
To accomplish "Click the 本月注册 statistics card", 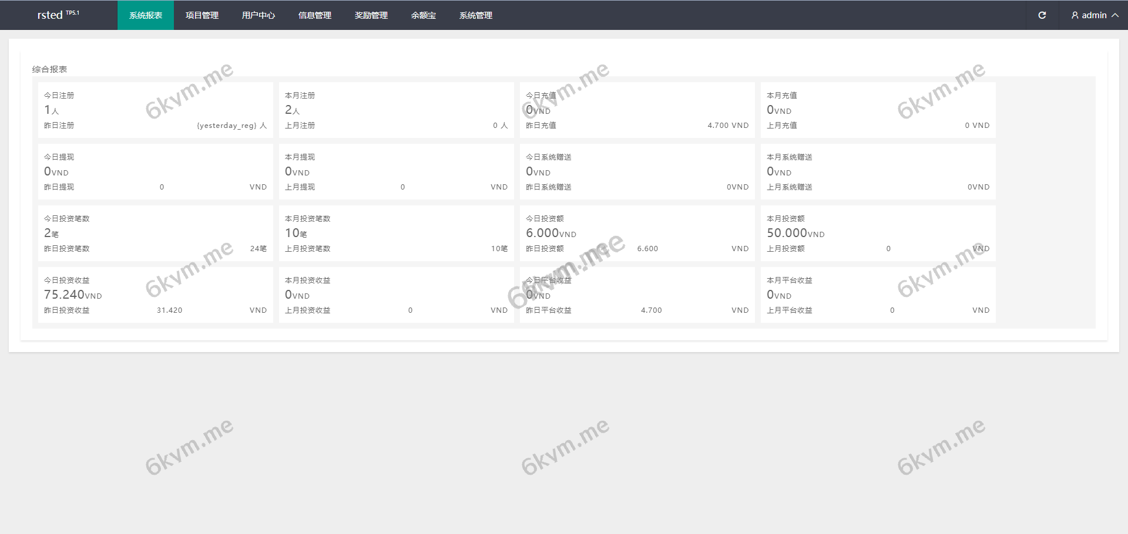I will [x=396, y=110].
